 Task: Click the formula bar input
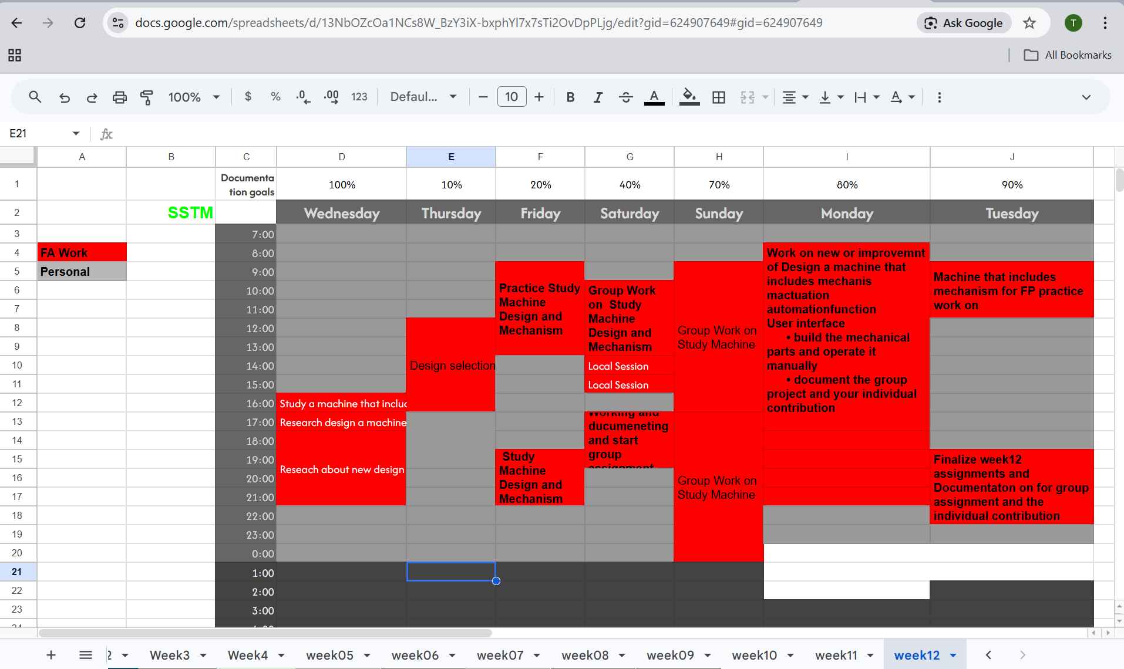tap(617, 134)
